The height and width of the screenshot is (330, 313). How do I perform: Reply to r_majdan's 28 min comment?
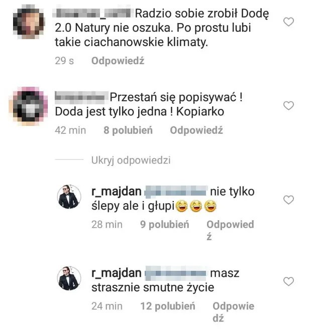pos(230,230)
